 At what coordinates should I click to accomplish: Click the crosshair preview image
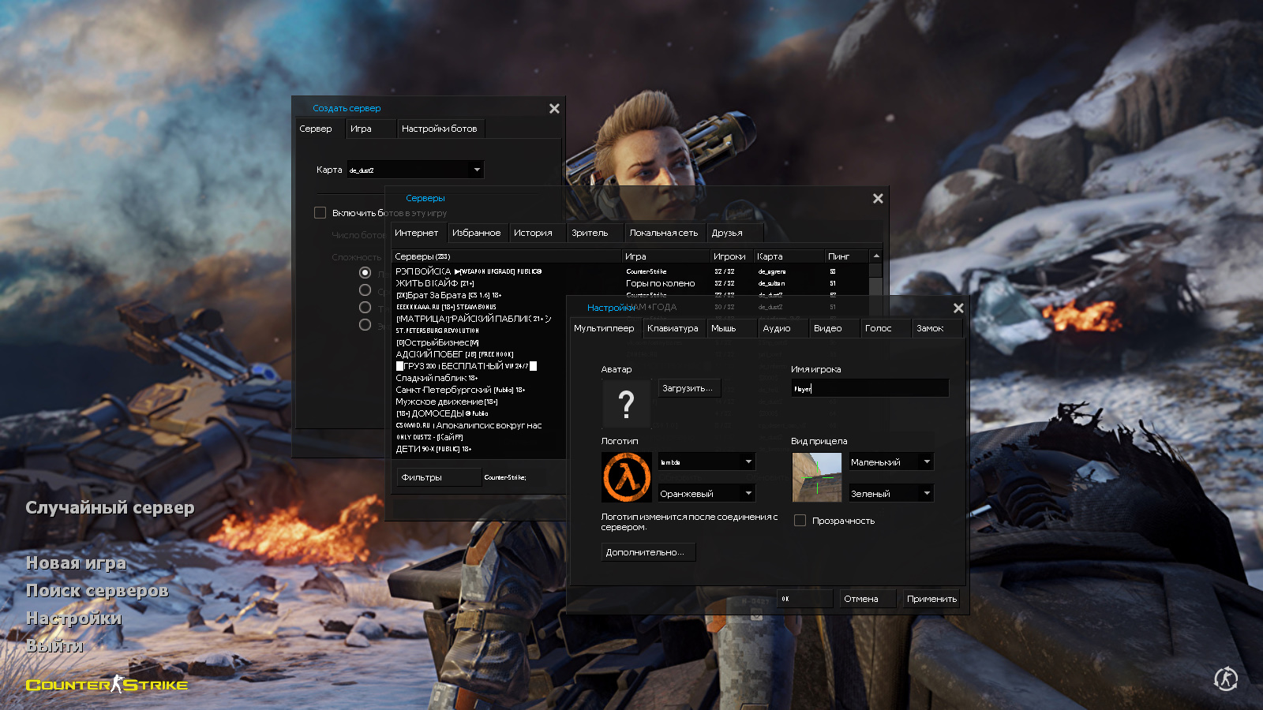[x=816, y=477]
